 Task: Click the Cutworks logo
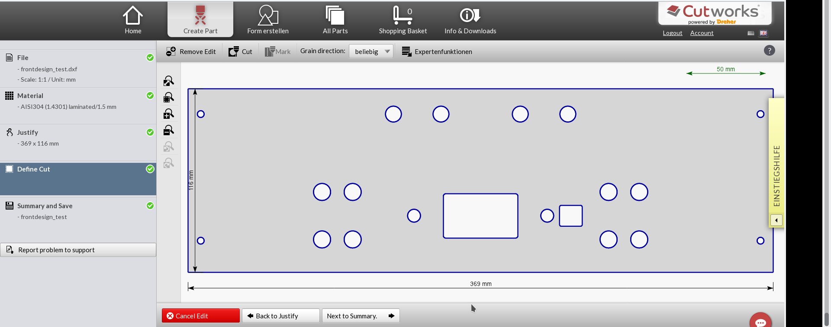pyautogui.click(x=715, y=14)
